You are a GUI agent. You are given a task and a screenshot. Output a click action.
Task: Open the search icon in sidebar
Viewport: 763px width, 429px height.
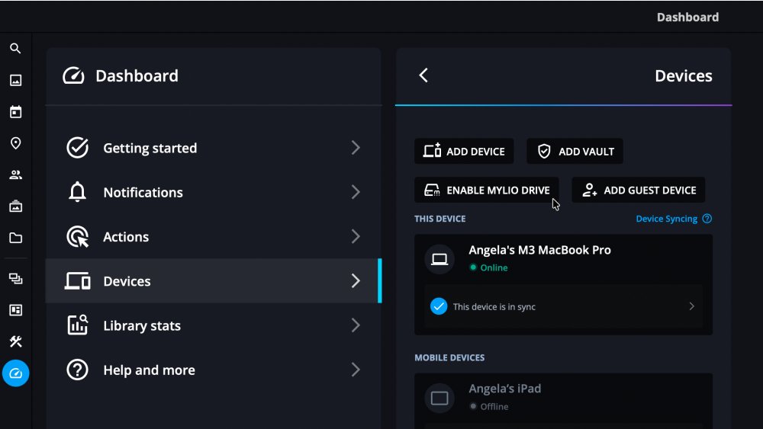pyautogui.click(x=15, y=49)
